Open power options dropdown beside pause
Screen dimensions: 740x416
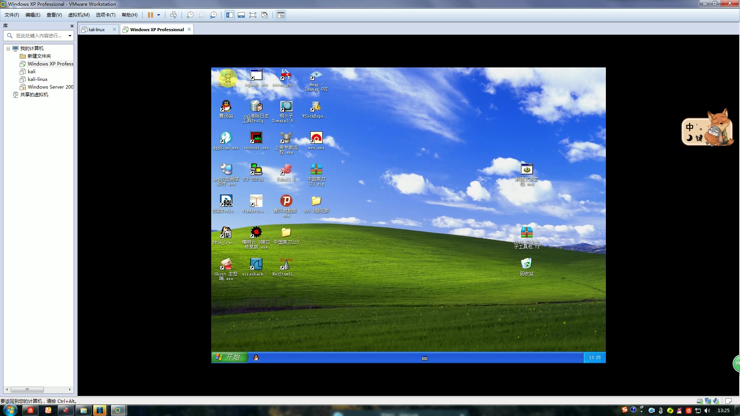coord(158,15)
